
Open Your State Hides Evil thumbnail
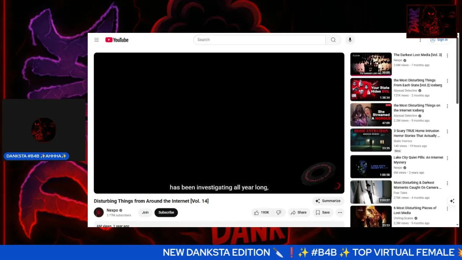(x=371, y=89)
